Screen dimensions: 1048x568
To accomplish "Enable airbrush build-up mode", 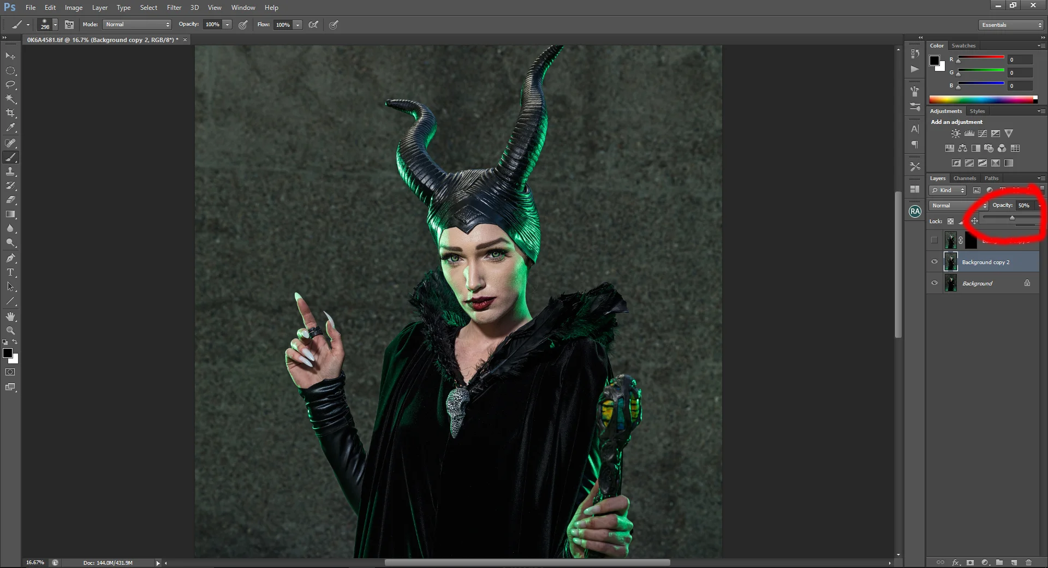I will pos(313,25).
